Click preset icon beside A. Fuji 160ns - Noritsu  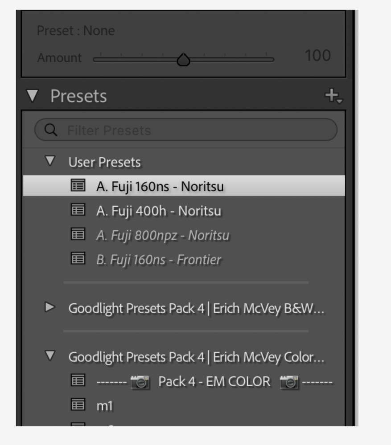(78, 185)
